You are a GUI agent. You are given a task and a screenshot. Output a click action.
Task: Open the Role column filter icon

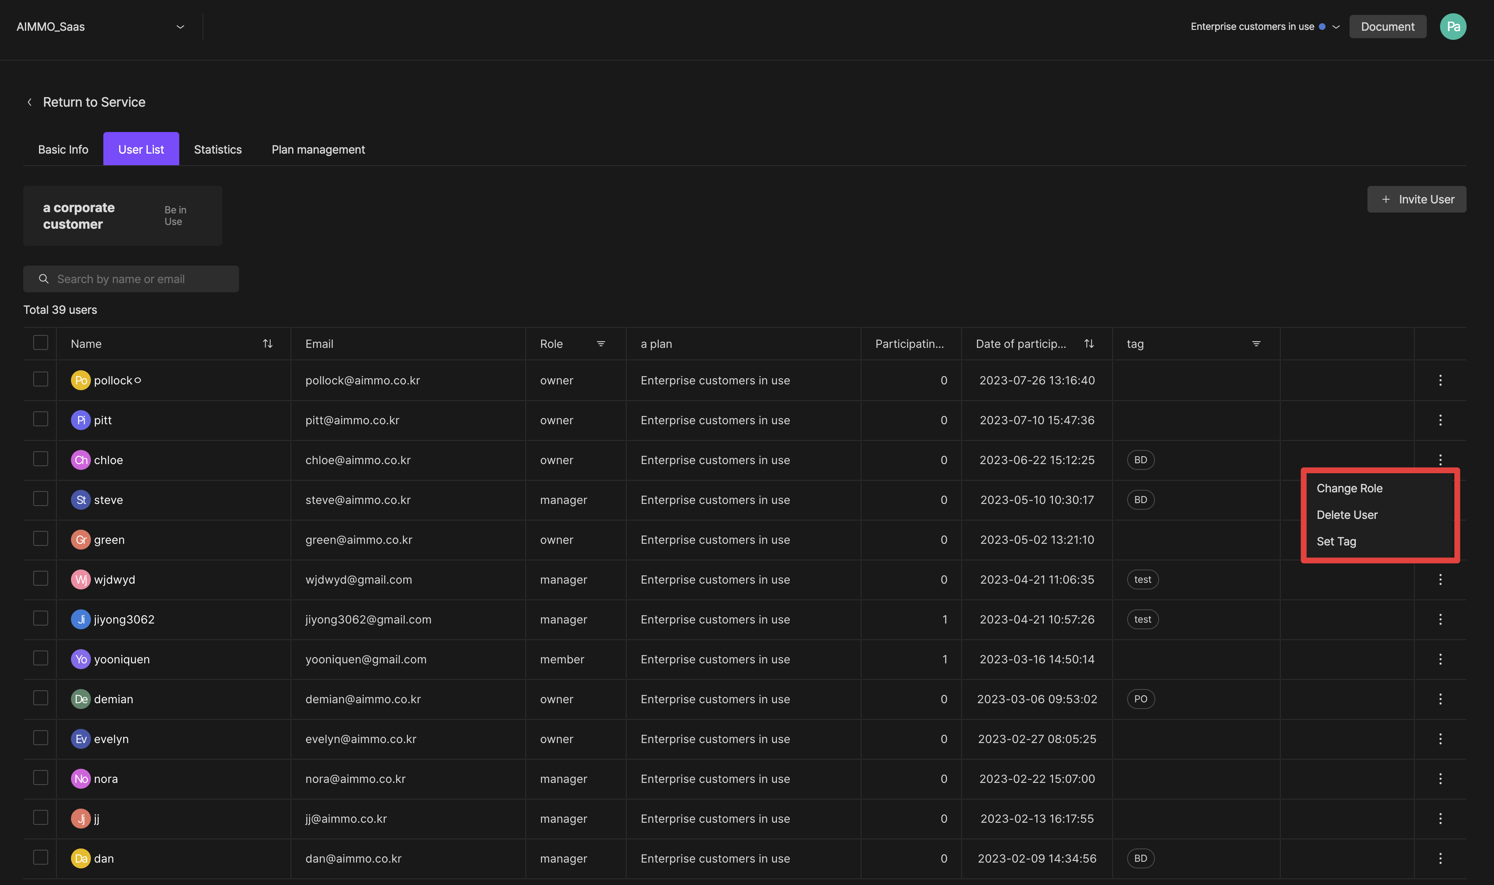pos(601,344)
